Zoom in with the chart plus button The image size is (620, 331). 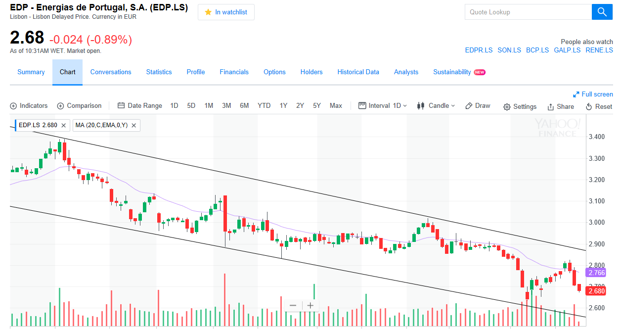pyautogui.click(x=310, y=305)
